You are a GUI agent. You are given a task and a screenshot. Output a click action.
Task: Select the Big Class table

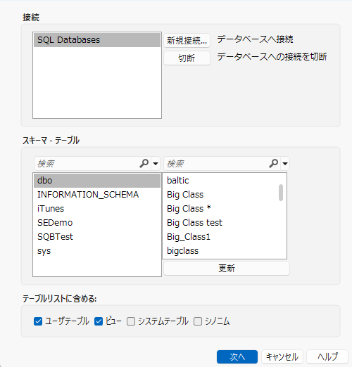pyautogui.click(x=220, y=195)
